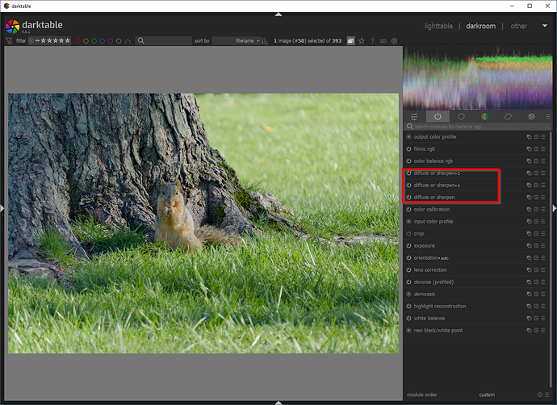
Task: Open multi-instance menu for filmic rgb
Action: pyautogui.click(x=529, y=149)
